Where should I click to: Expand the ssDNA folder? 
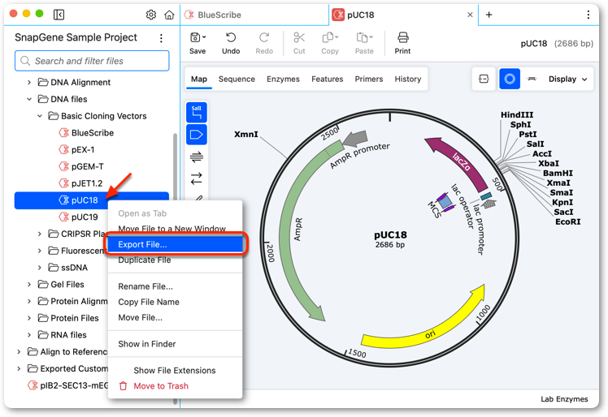point(40,268)
